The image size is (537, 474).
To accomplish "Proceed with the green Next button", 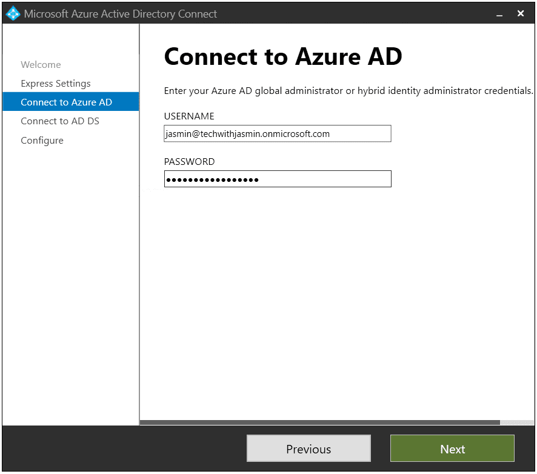I will tap(452, 449).
